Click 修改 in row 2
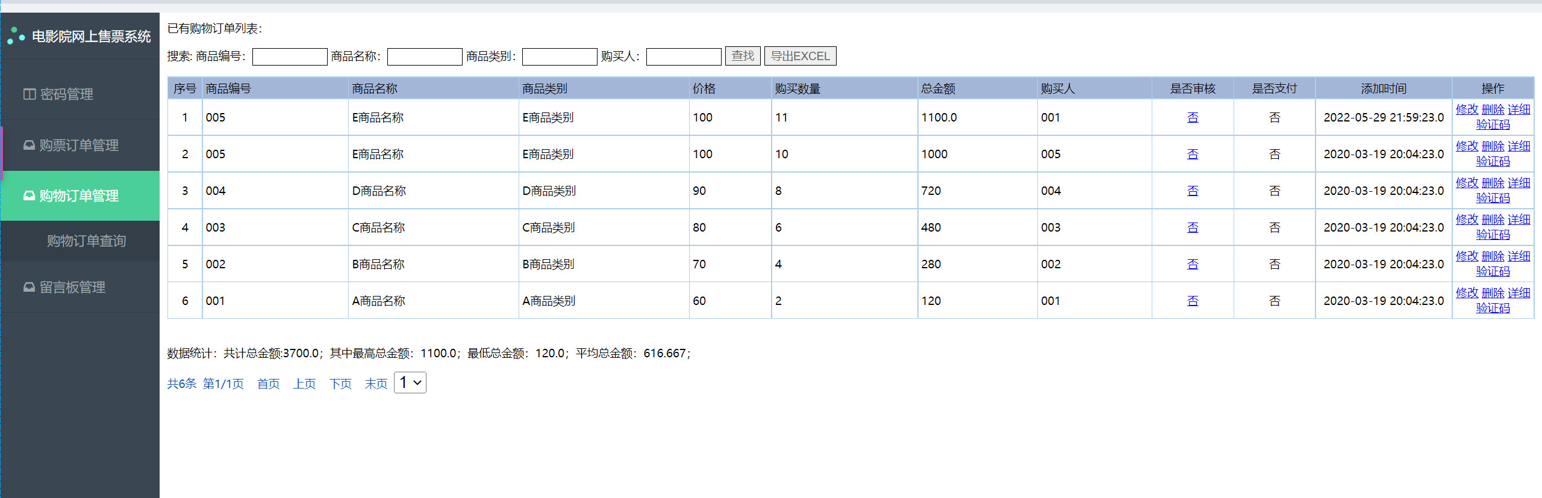 [x=1467, y=146]
